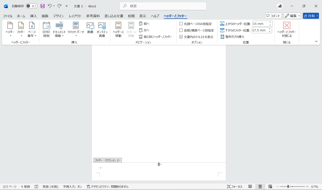
Task: Enable the 先頭ページのみ別指定 checkbox
Action: pos(181,24)
